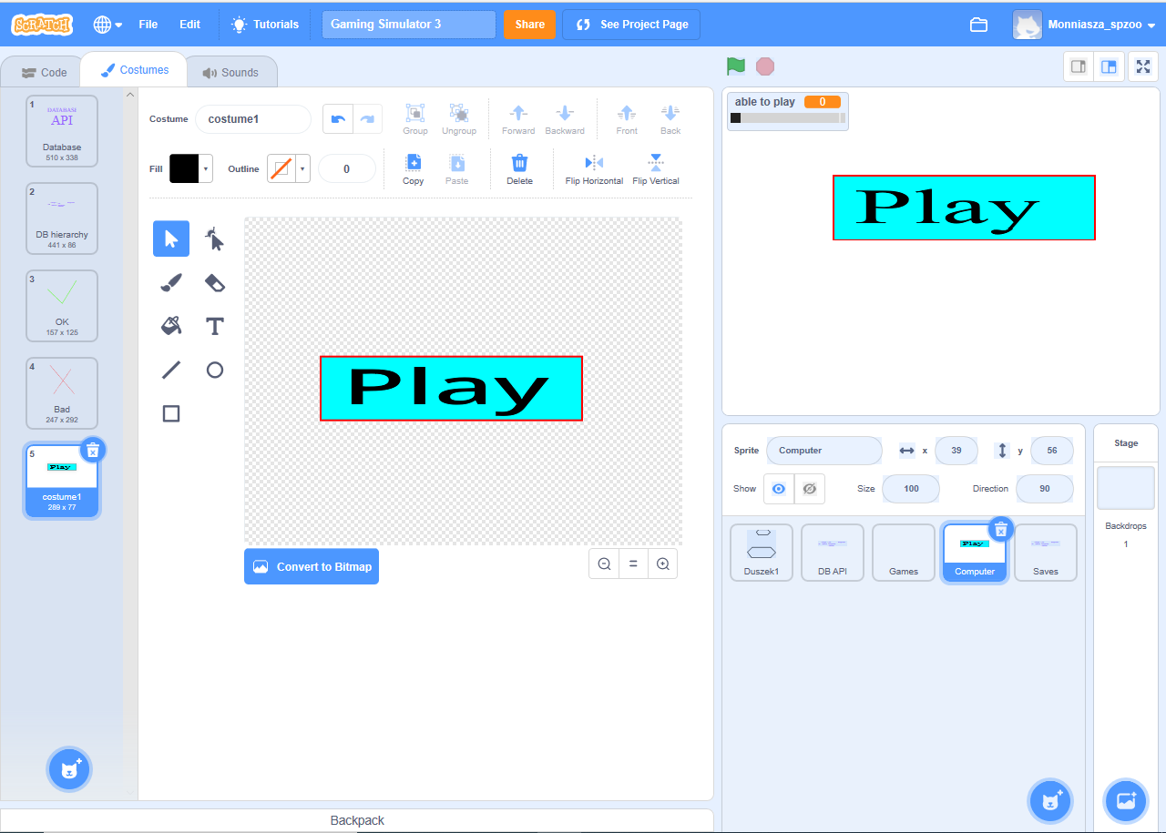1166x833 pixels.
Task: Flip the costume horizontally
Action: point(594,169)
